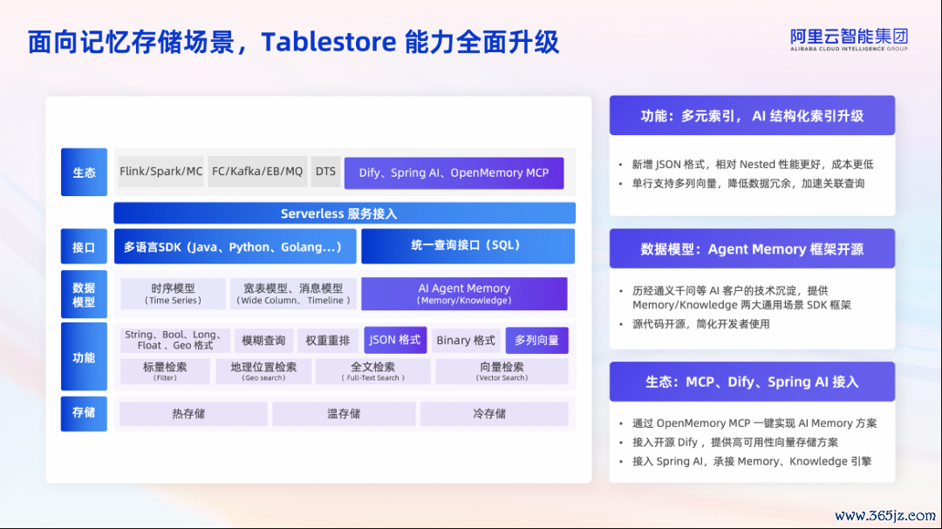Click the 全文检索 (Full-Text Search) box
Viewport: 942px width, 529px height.
point(373,371)
